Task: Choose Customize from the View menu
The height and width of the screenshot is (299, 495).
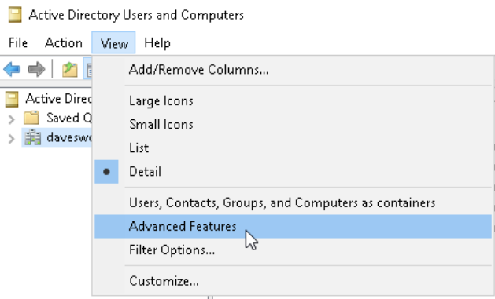Action: point(164,281)
